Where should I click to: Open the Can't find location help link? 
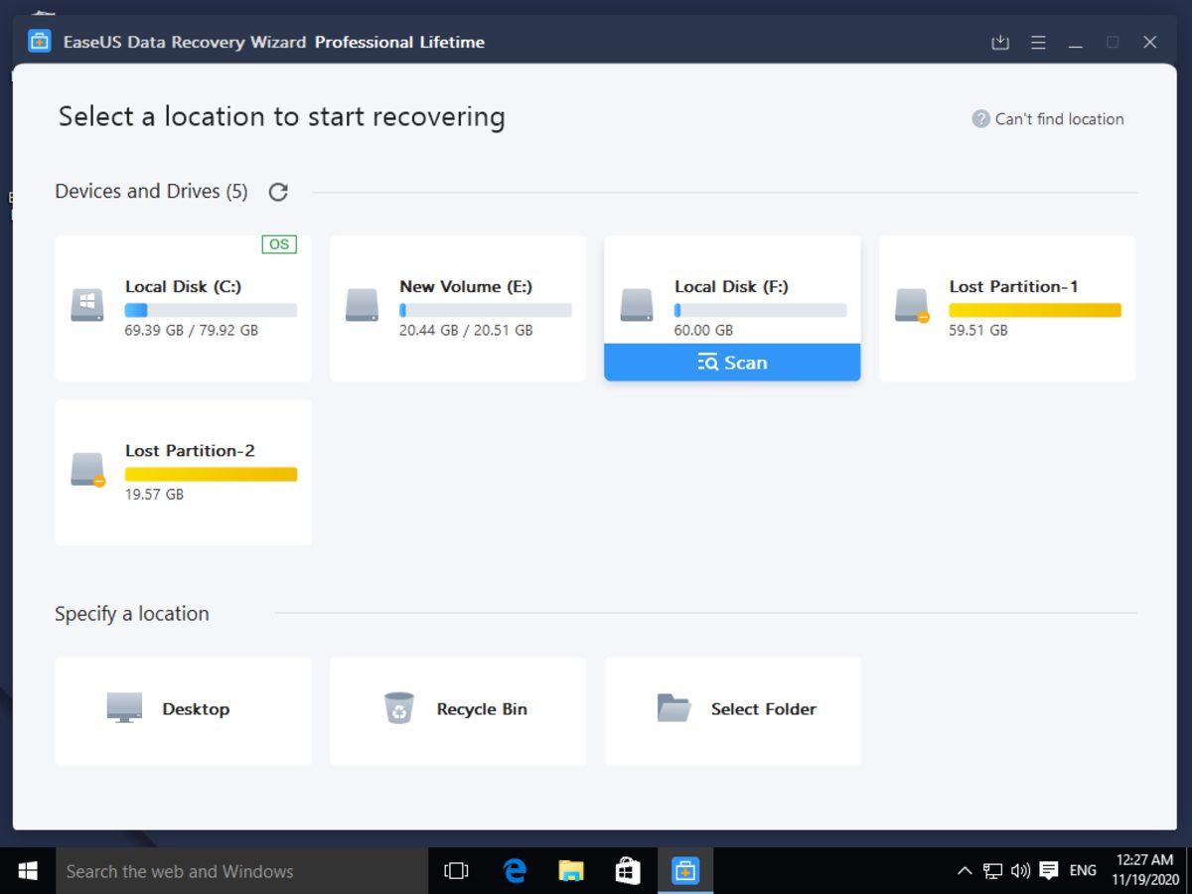(1048, 119)
